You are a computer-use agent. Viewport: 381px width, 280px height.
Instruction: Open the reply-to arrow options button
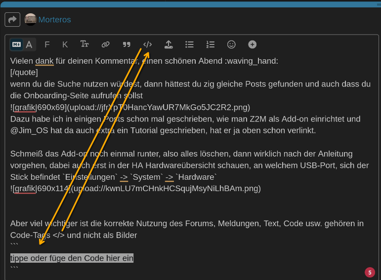click(x=12, y=20)
